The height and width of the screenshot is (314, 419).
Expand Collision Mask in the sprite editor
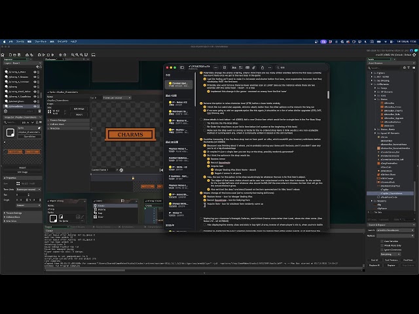[68, 124]
